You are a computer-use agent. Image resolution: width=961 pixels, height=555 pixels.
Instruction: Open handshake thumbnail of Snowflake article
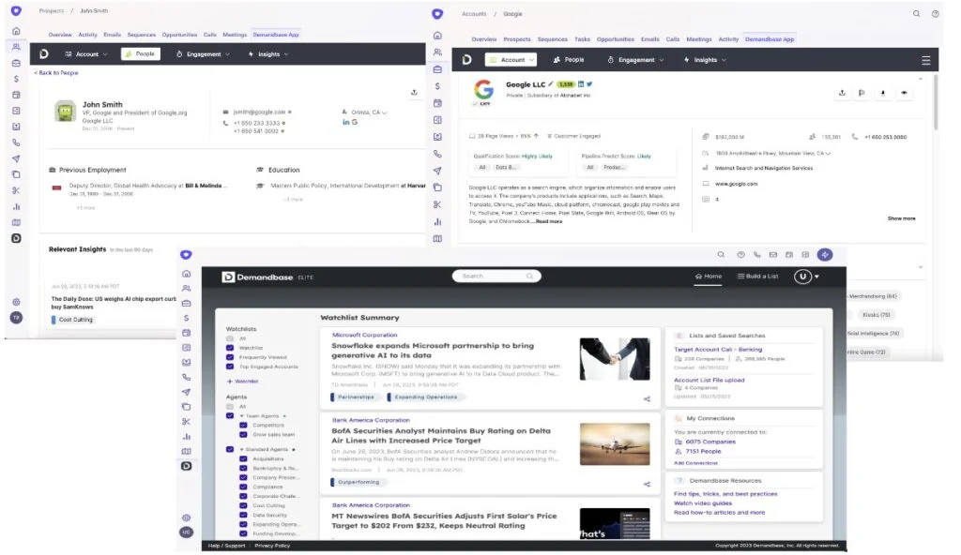[x=615, y=359]
